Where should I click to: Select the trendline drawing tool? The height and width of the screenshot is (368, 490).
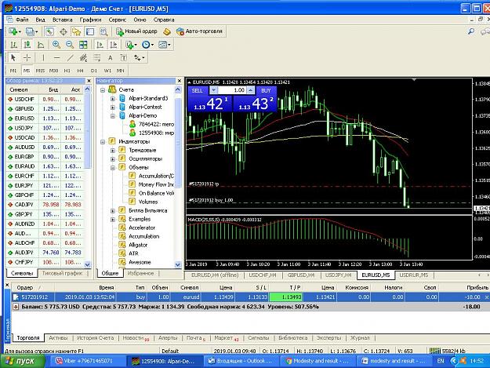click(71, 57)
